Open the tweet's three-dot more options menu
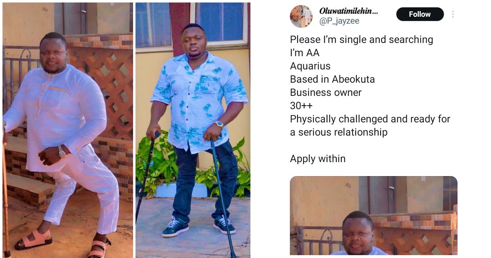491x258 pixels. pyautogui.click(x=453, y=14)
